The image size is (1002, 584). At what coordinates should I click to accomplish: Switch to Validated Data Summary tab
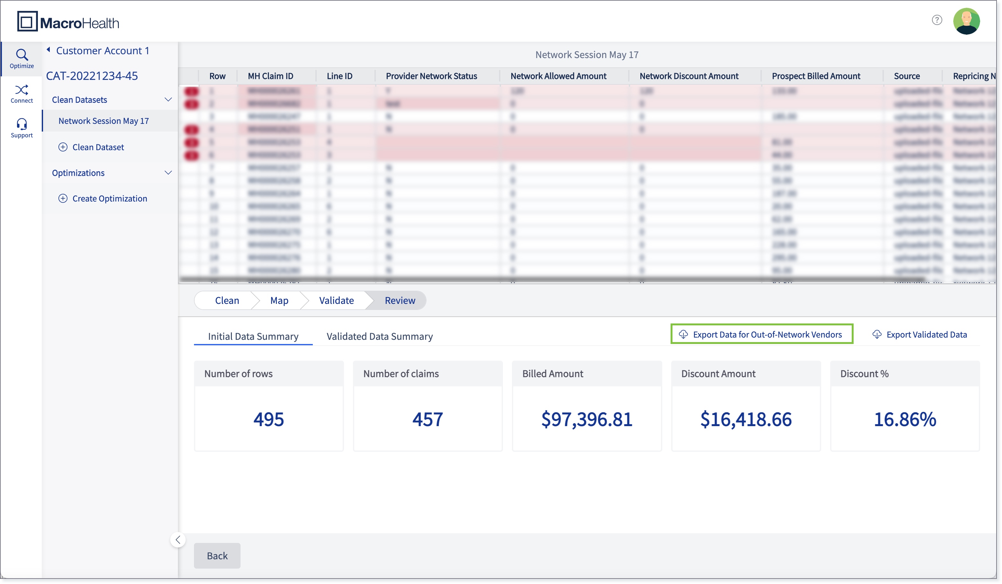point(379,336)
